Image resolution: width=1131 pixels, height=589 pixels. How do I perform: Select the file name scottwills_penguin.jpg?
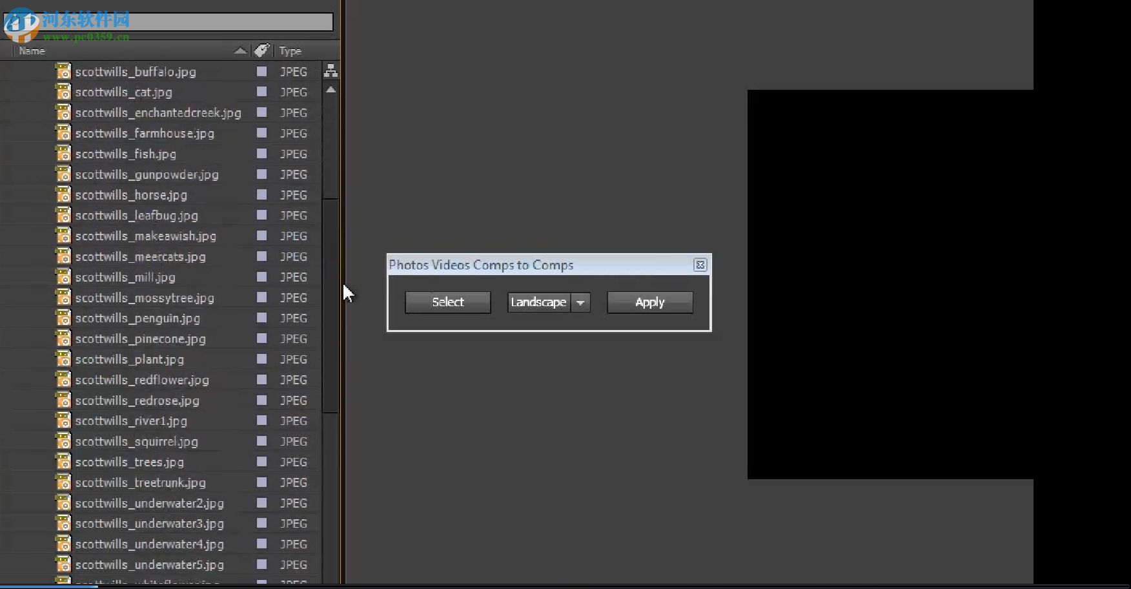click(x=138, y=318)
